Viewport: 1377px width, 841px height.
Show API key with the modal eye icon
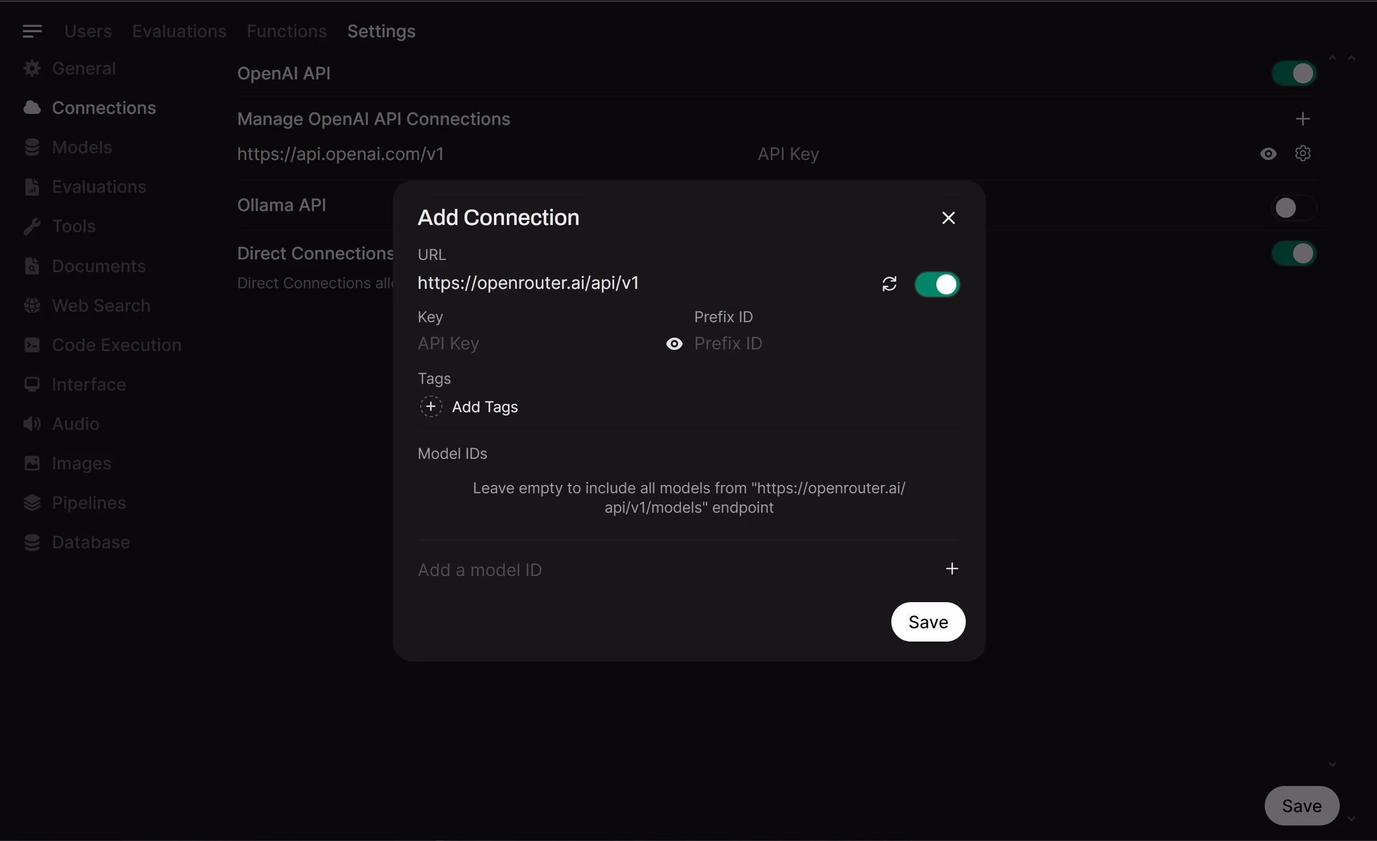coord(674,344)
